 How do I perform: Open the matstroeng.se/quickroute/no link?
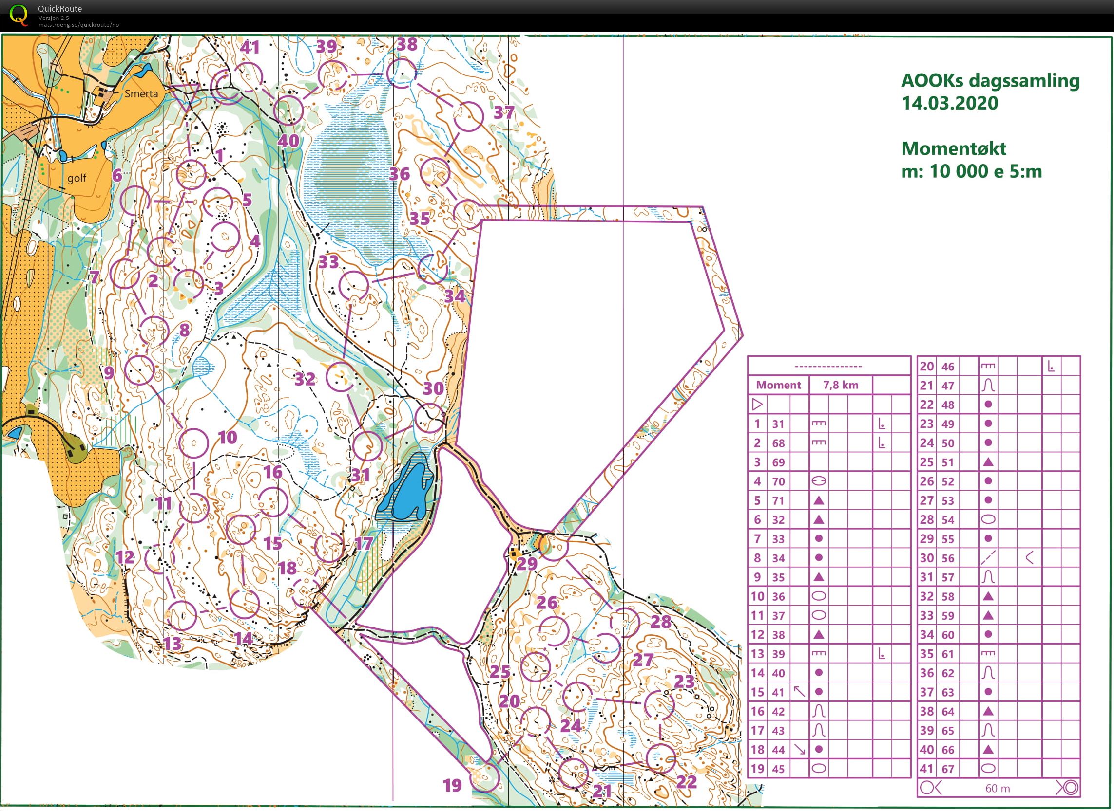point(78,24)
